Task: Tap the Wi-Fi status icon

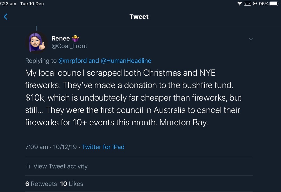Action: (x=239, y=4)
